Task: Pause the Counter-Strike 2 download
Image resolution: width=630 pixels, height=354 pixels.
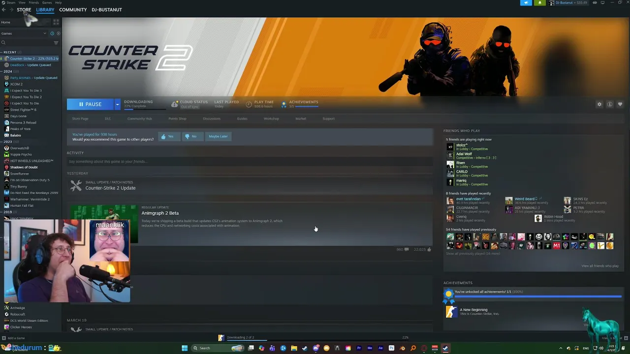Action: (90, 104)
